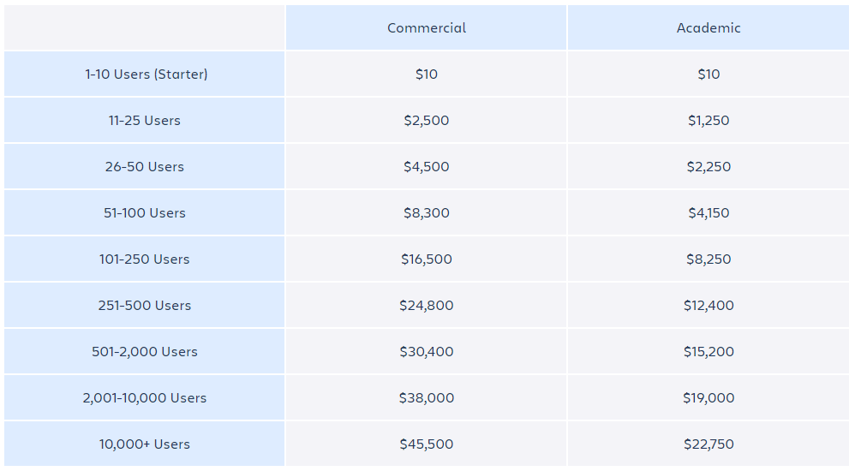Click the 2,001-10,000 Users tier label

pyautogui.click(x=145, y=398)
